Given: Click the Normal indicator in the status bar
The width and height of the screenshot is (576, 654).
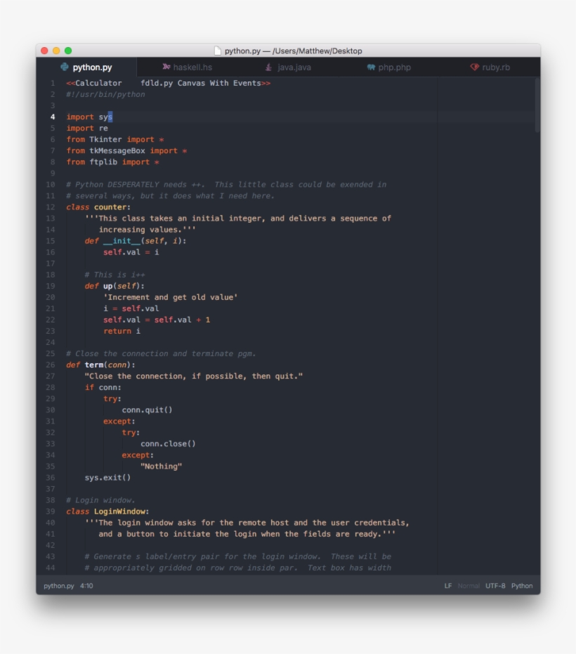Looking at the screenshot, I should pyautogui.click(x=468, y=584).
